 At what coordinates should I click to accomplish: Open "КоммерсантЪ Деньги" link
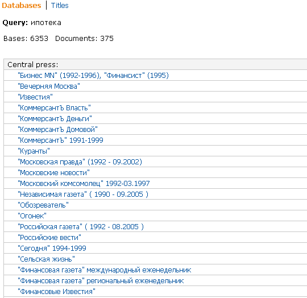(55, 119)
